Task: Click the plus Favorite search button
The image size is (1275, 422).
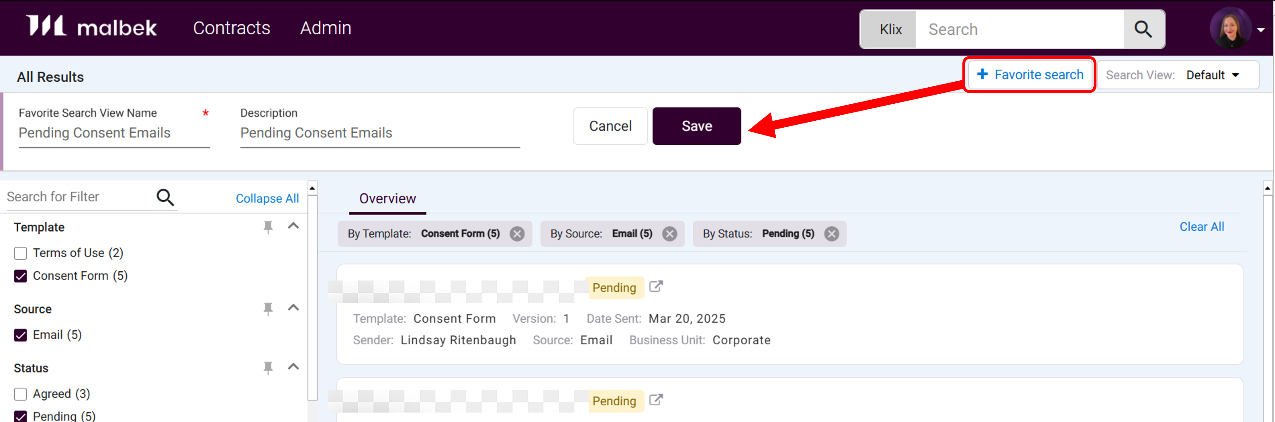Action: pyautogui.click(x=1030, y=75)
